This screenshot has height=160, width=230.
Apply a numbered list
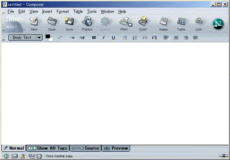tap(135, 38)
